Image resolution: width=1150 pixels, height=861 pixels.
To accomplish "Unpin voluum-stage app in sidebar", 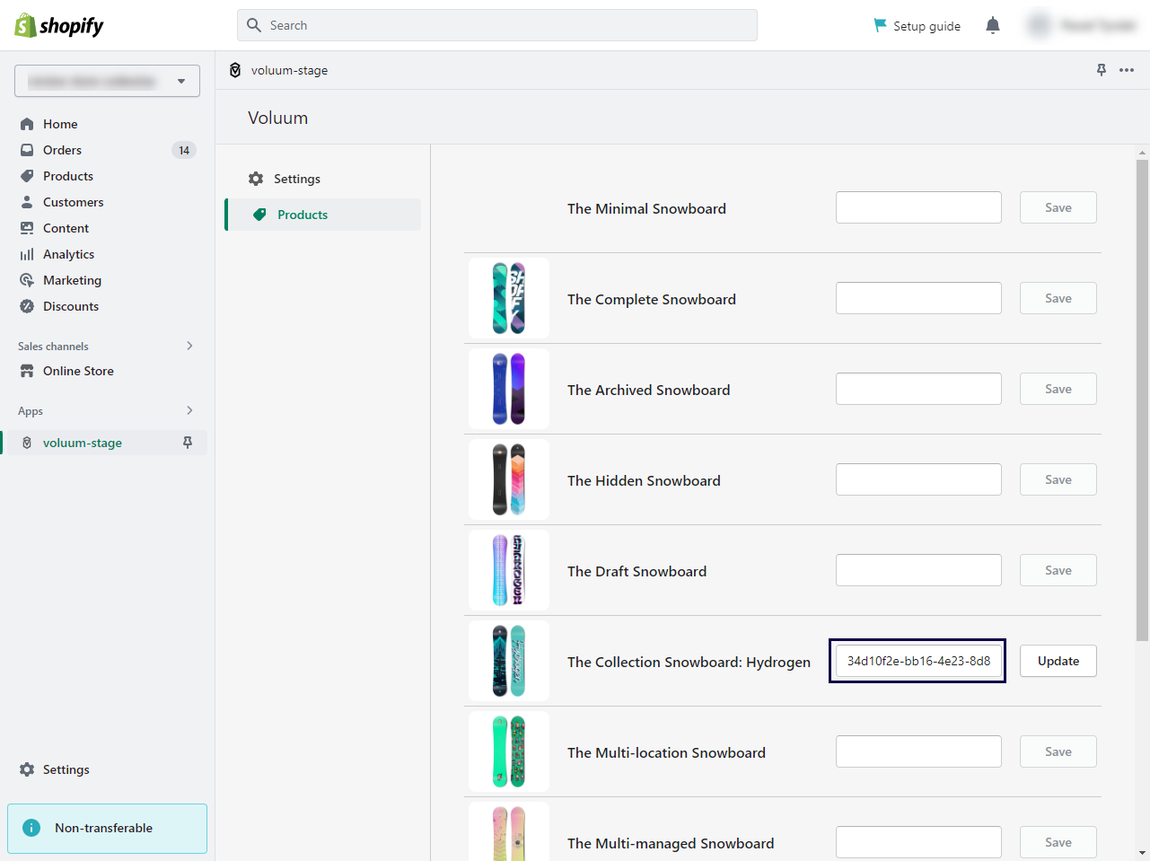I will pos(188,443).
